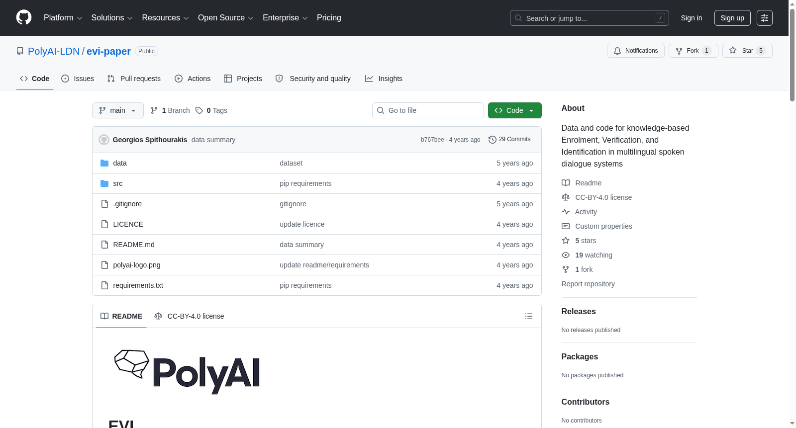Click the star icon beside 5 stars
Screen dimensions: 796x428
coord(566,241)
